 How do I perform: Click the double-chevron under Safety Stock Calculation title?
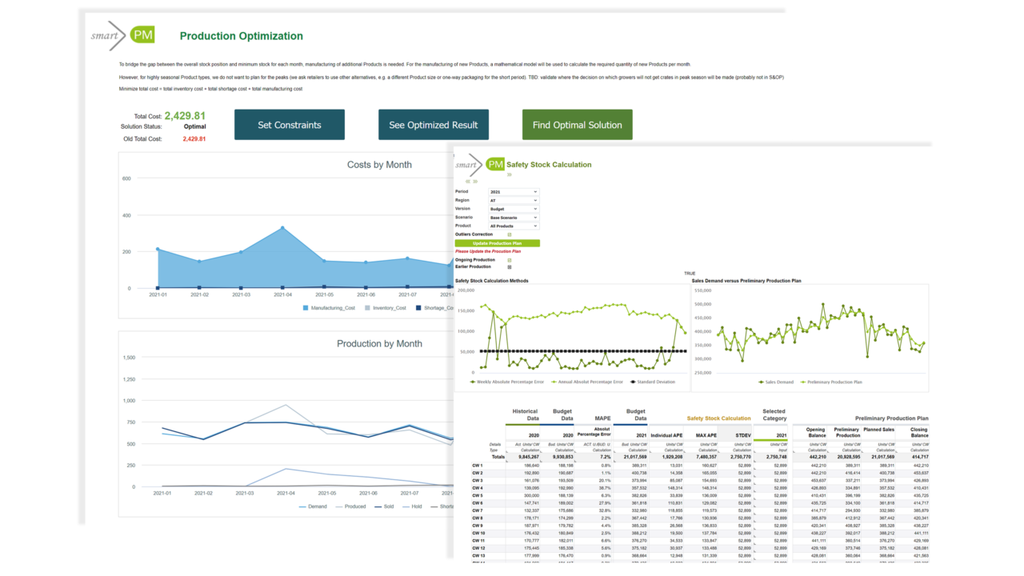[x=509, y=174]
